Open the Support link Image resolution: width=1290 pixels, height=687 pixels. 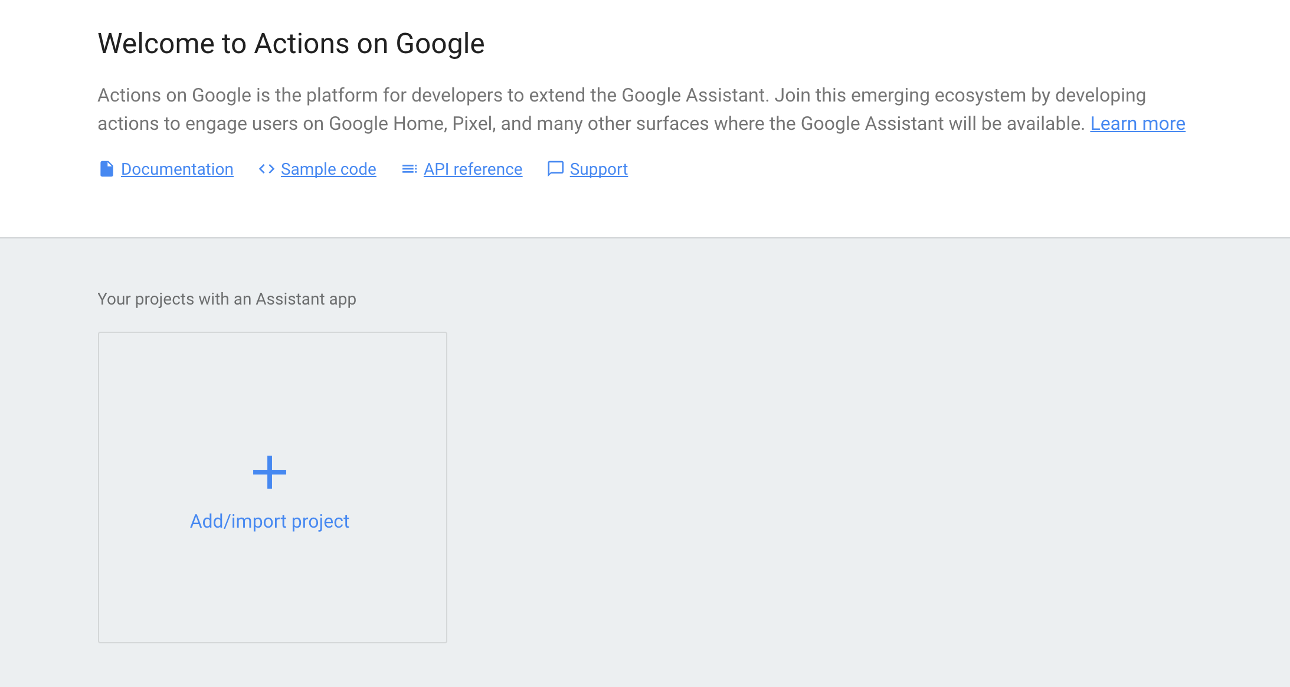click(x=599, y=169)
